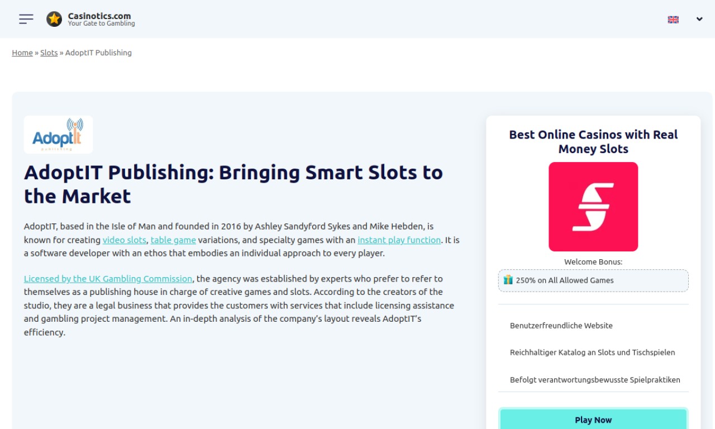Click the pink casino logo thumbnail
Screen dimensions: 715x429
click(593, 207)
